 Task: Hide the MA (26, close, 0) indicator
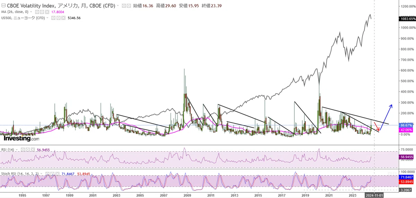tap(36, 12)
